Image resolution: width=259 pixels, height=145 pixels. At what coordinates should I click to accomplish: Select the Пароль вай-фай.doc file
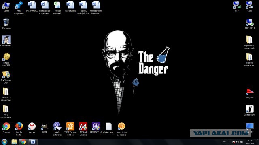click(x=83, y=8)
